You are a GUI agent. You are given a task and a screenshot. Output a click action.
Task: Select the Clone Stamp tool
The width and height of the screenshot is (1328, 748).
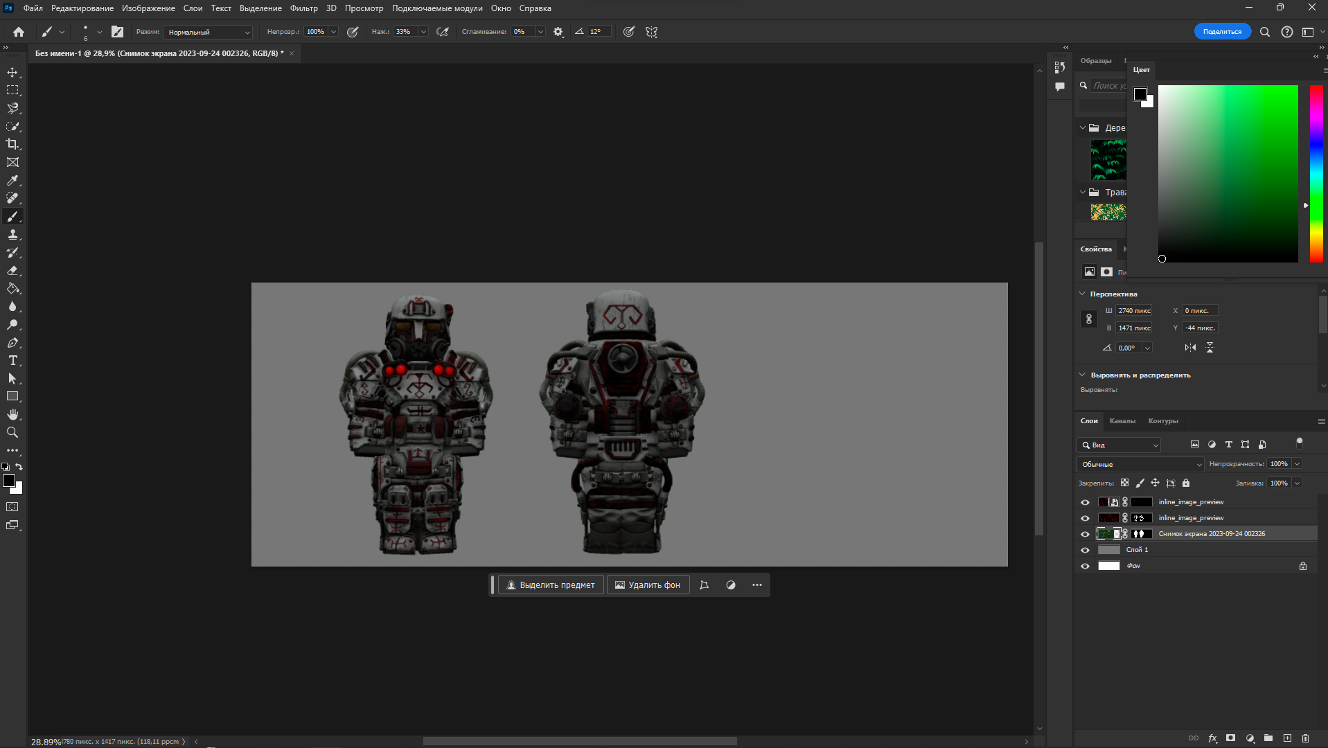tap(12, 234)
